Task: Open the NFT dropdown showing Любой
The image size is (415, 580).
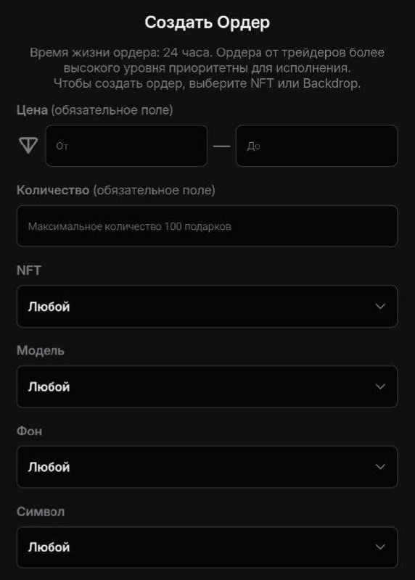Action: coord(207,306)
